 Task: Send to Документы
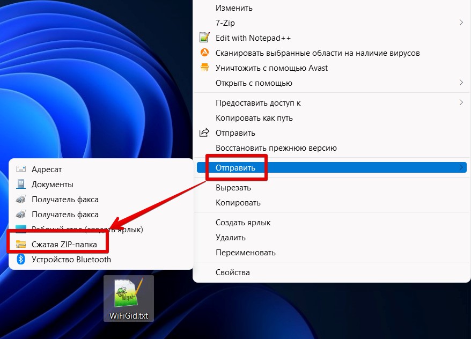click(101, 185)
